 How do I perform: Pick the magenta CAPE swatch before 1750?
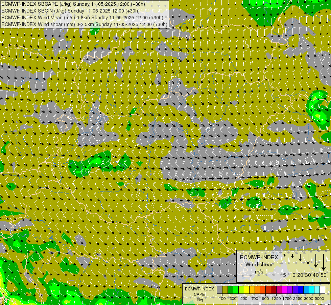285,290
